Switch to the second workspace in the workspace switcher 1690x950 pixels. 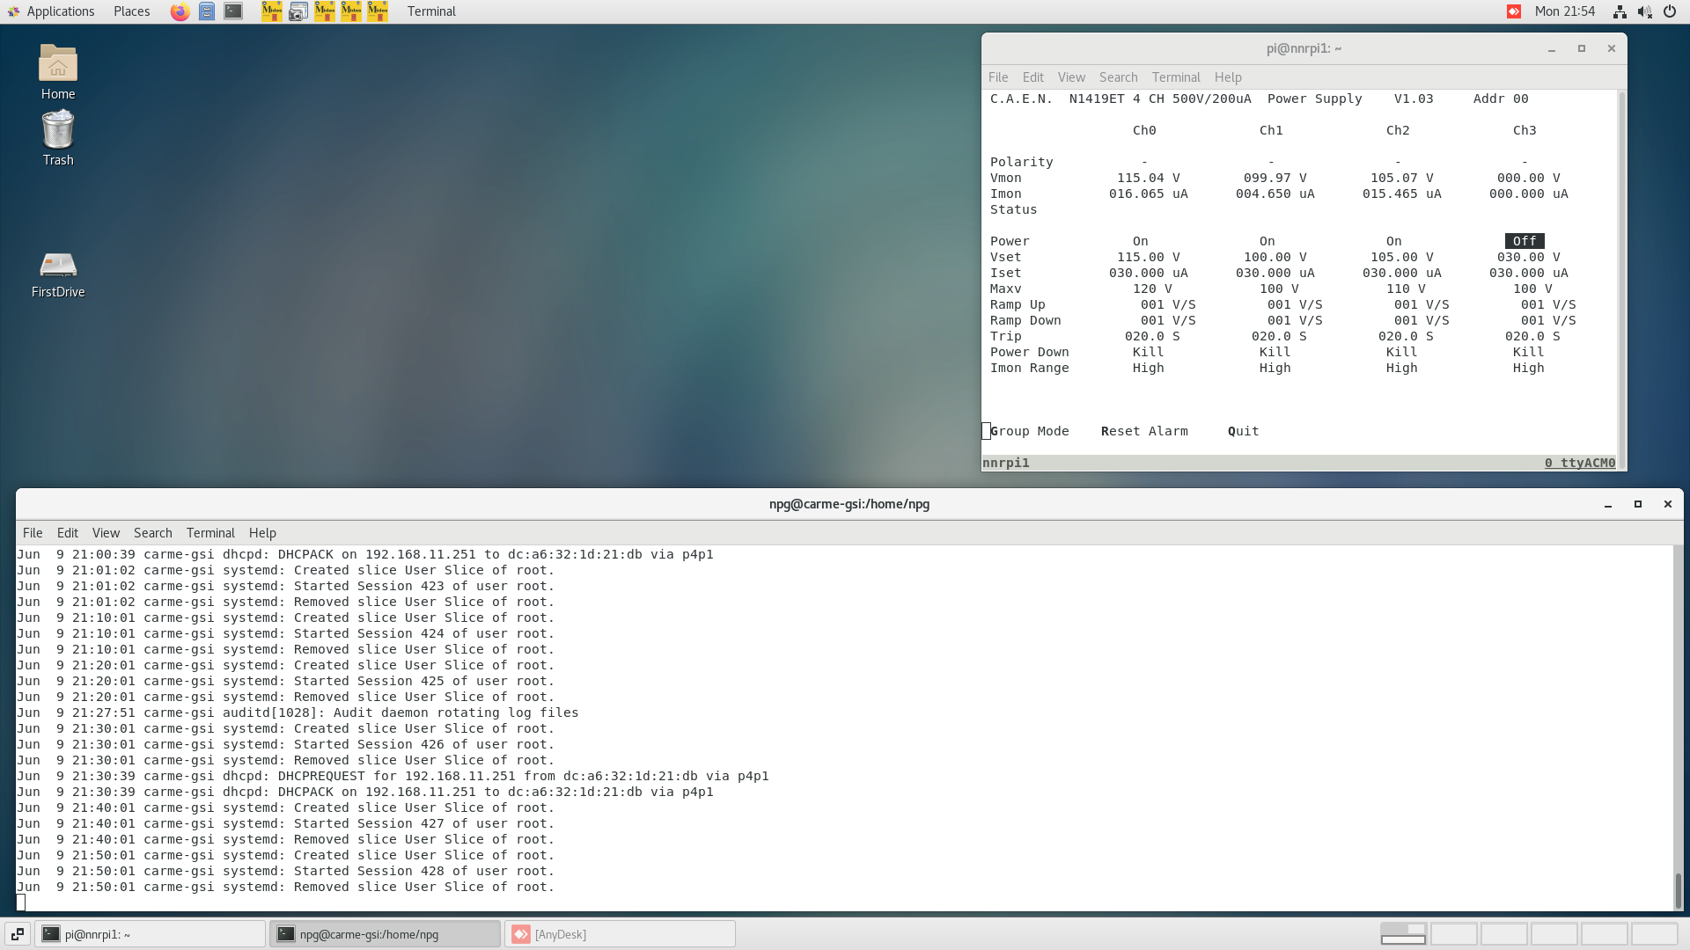tap(1454, 933)
